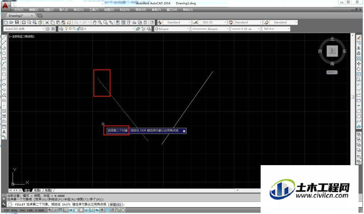Open Workspace Settings gear icon
The height and width of the screenshot is (214, 364).
coord(48,29)
